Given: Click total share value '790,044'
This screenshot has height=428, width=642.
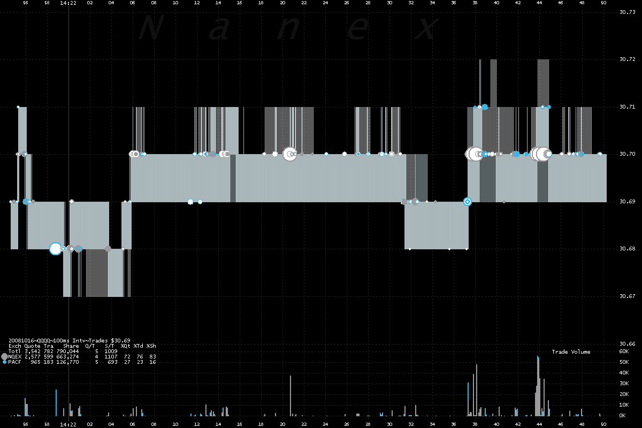Looking at the screenshot, I should [x=68, y=351].
